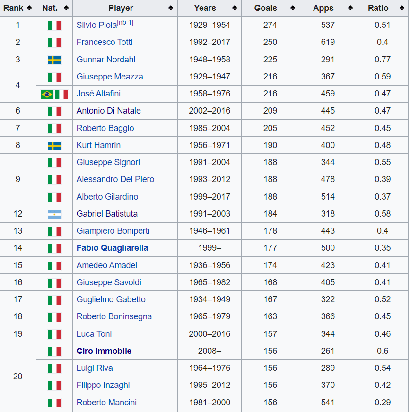Toggle sorting on the Ratio column
The height and width of the screenshot is (412, 410).
click(x=401, y=8)
